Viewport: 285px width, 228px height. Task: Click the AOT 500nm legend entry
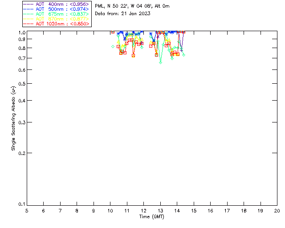[x=56, y=9]
